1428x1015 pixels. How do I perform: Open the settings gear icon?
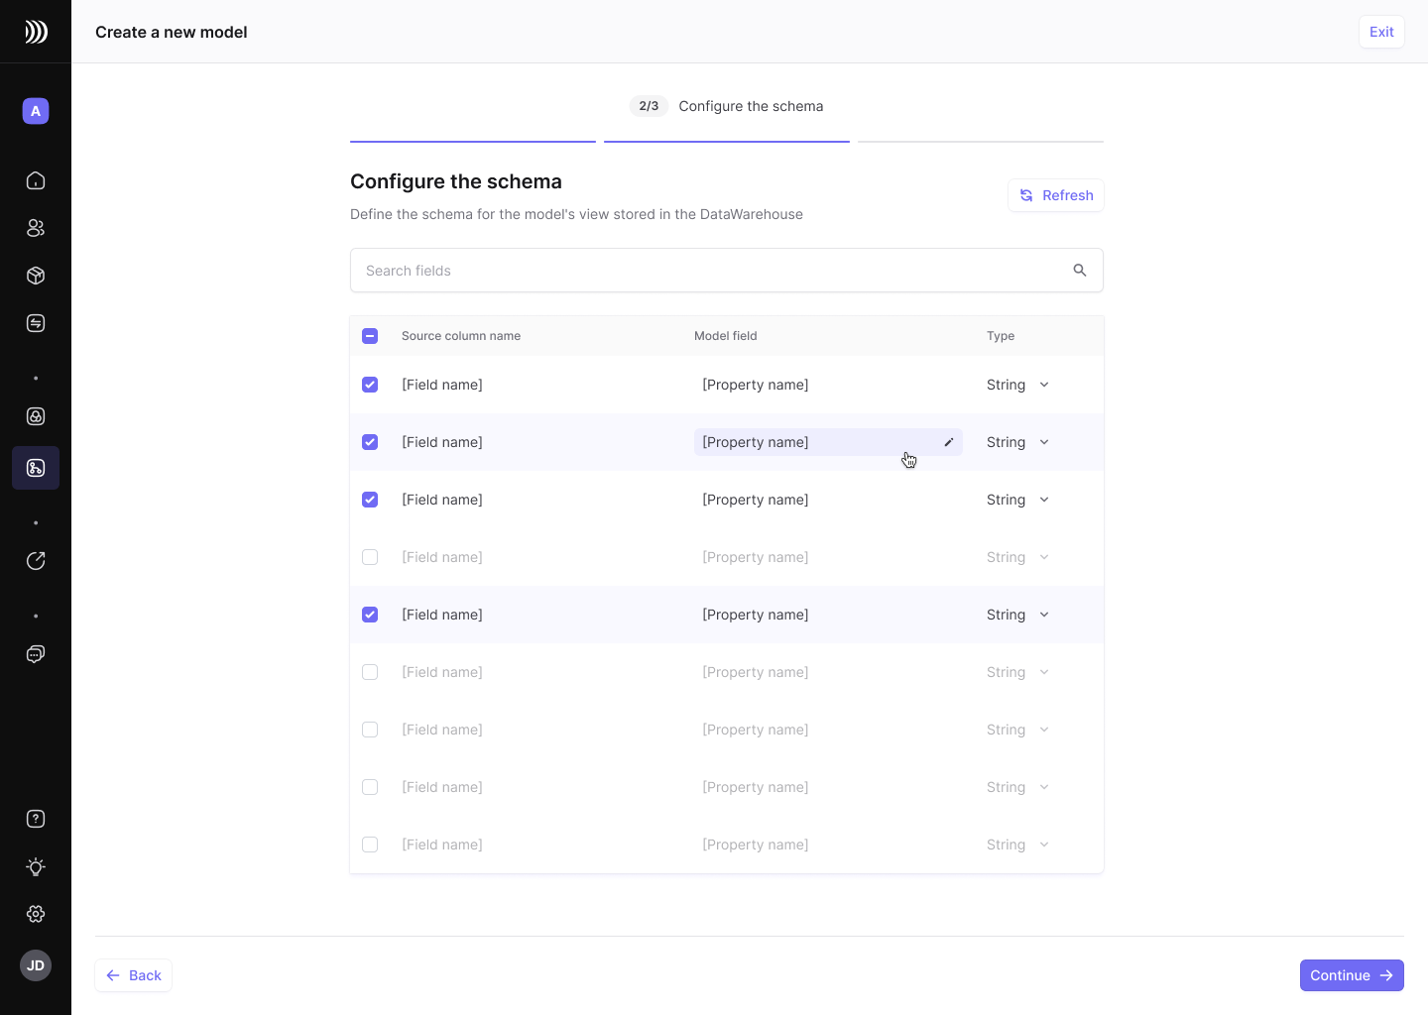click(36, 914)
